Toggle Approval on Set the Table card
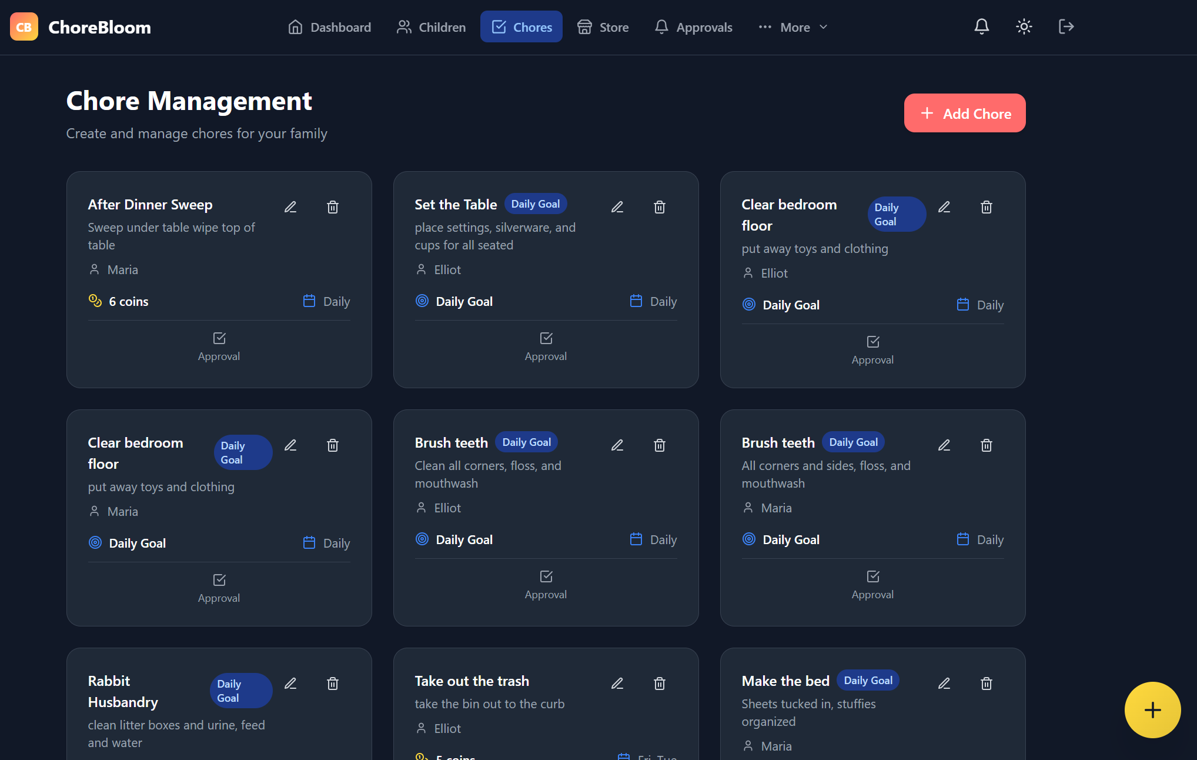 coord(546,346)
